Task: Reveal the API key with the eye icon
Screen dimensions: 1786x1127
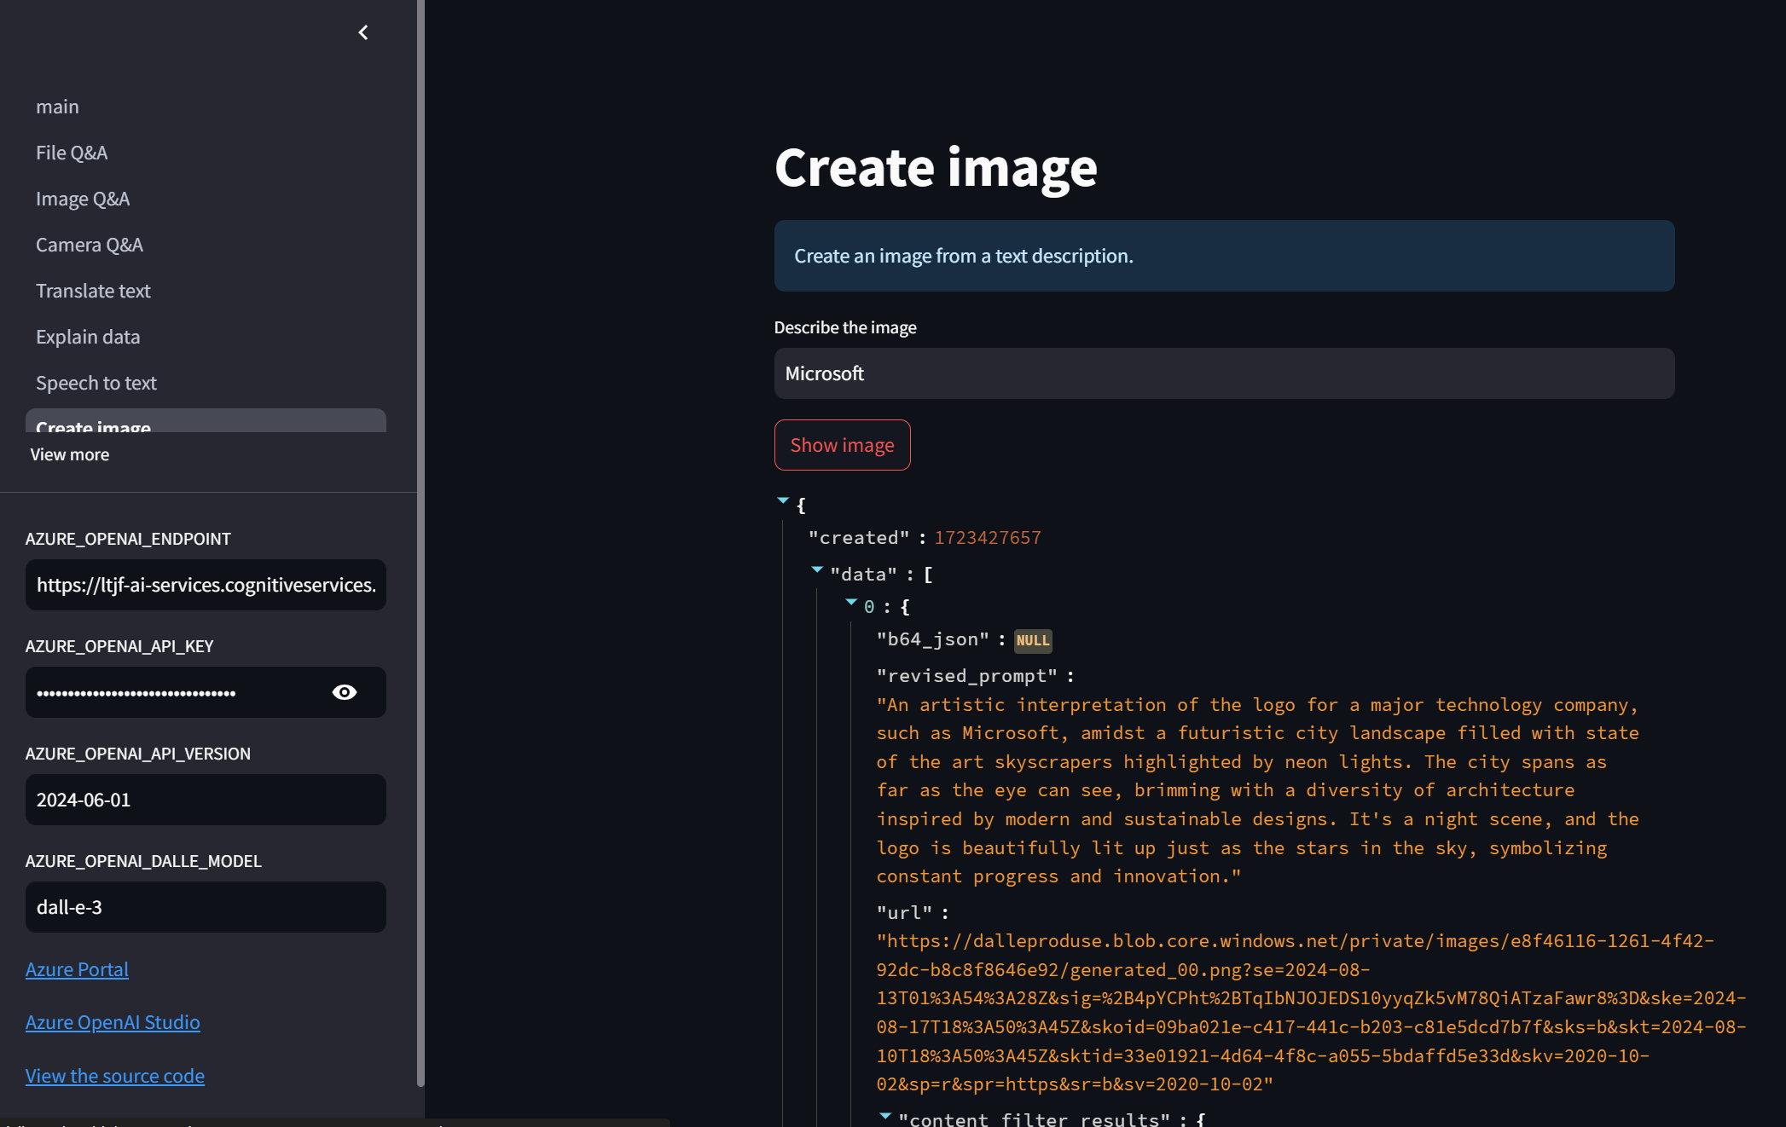Action: click(345, 692)
